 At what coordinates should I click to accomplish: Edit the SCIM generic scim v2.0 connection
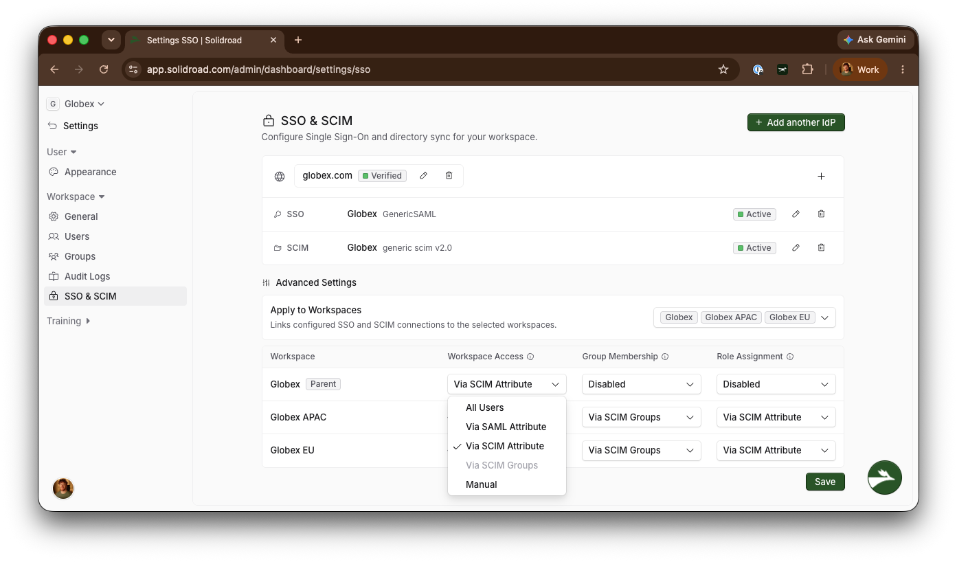[796, 248]
